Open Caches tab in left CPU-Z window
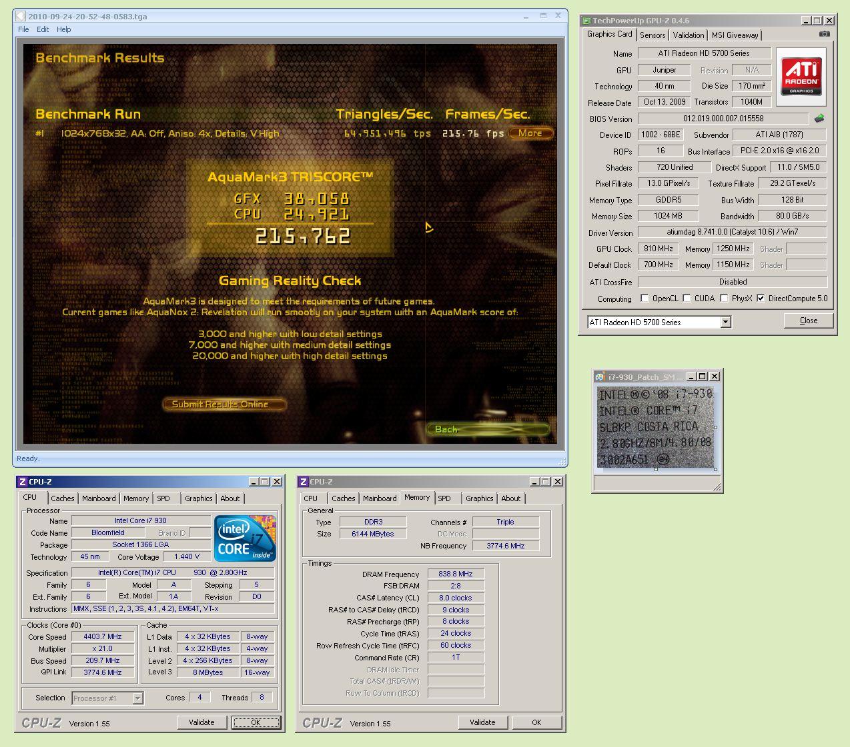This screenshot has height=747, width=850. coord(63,498)
